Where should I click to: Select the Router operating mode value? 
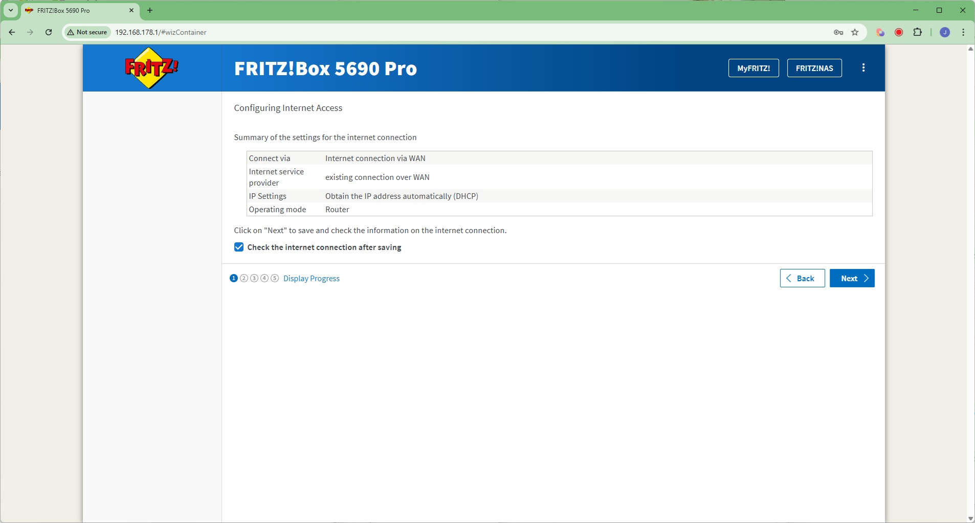(x=337, y=210)
